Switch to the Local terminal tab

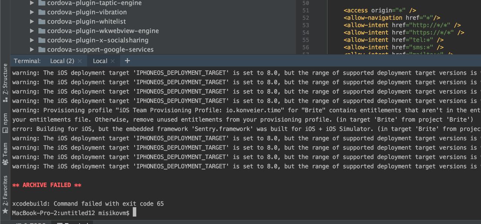click(100, 61)
